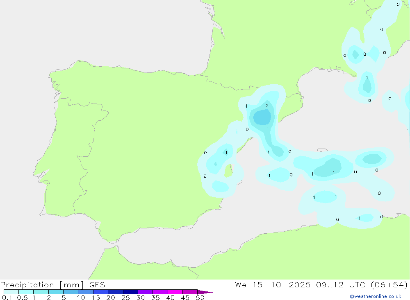The height and width of the screenshot is (300, 410).
Task: Click the 30–35 mm violet legend swatch
Action: [145, 292]
